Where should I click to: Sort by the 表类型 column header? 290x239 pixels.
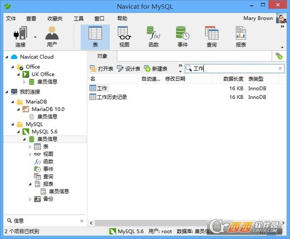pos(263,79)
